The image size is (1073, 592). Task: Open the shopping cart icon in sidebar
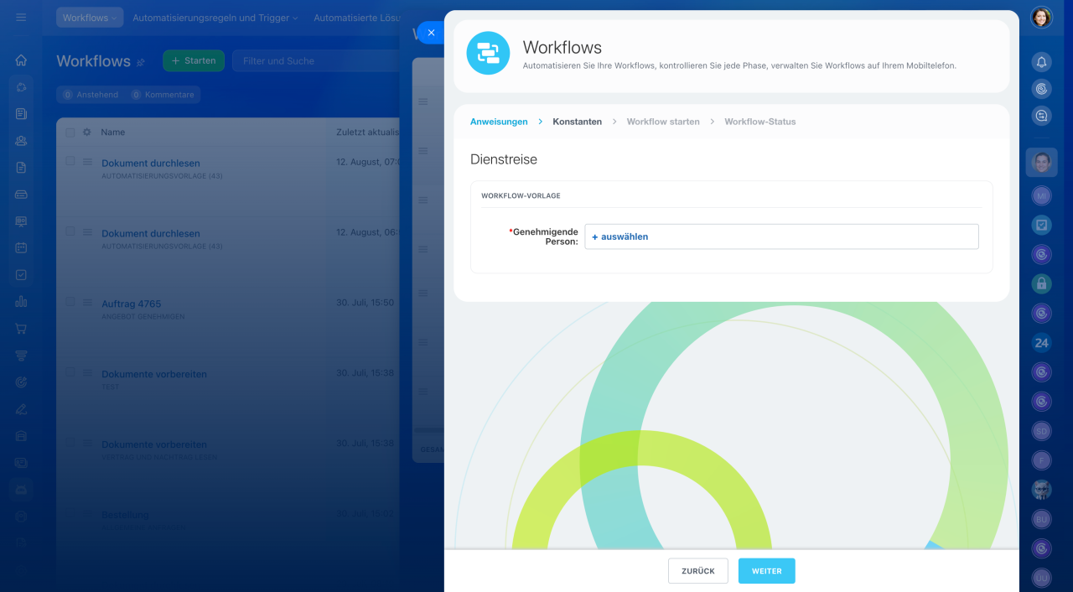coord(21,329)
